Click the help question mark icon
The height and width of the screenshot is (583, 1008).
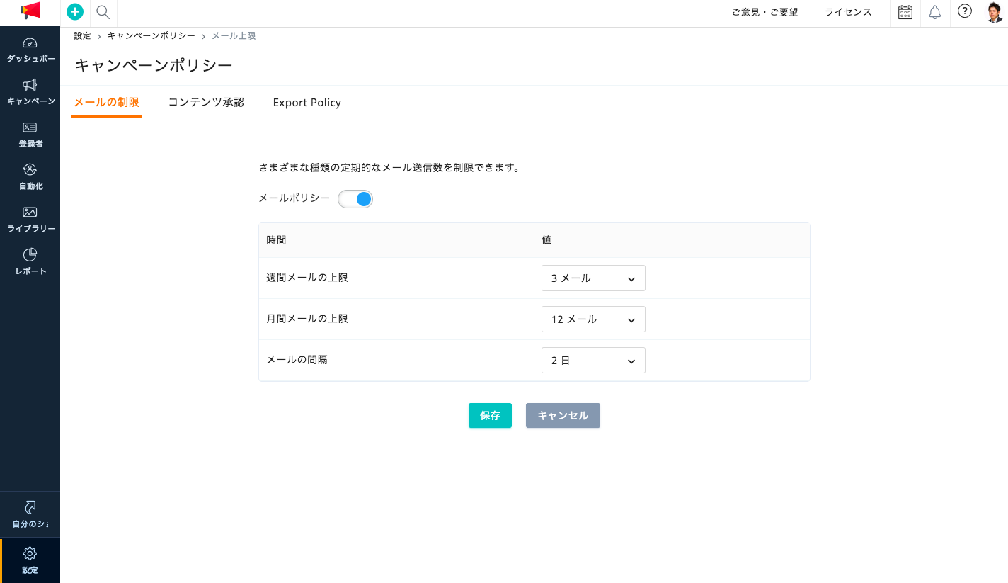pos(964,11)
